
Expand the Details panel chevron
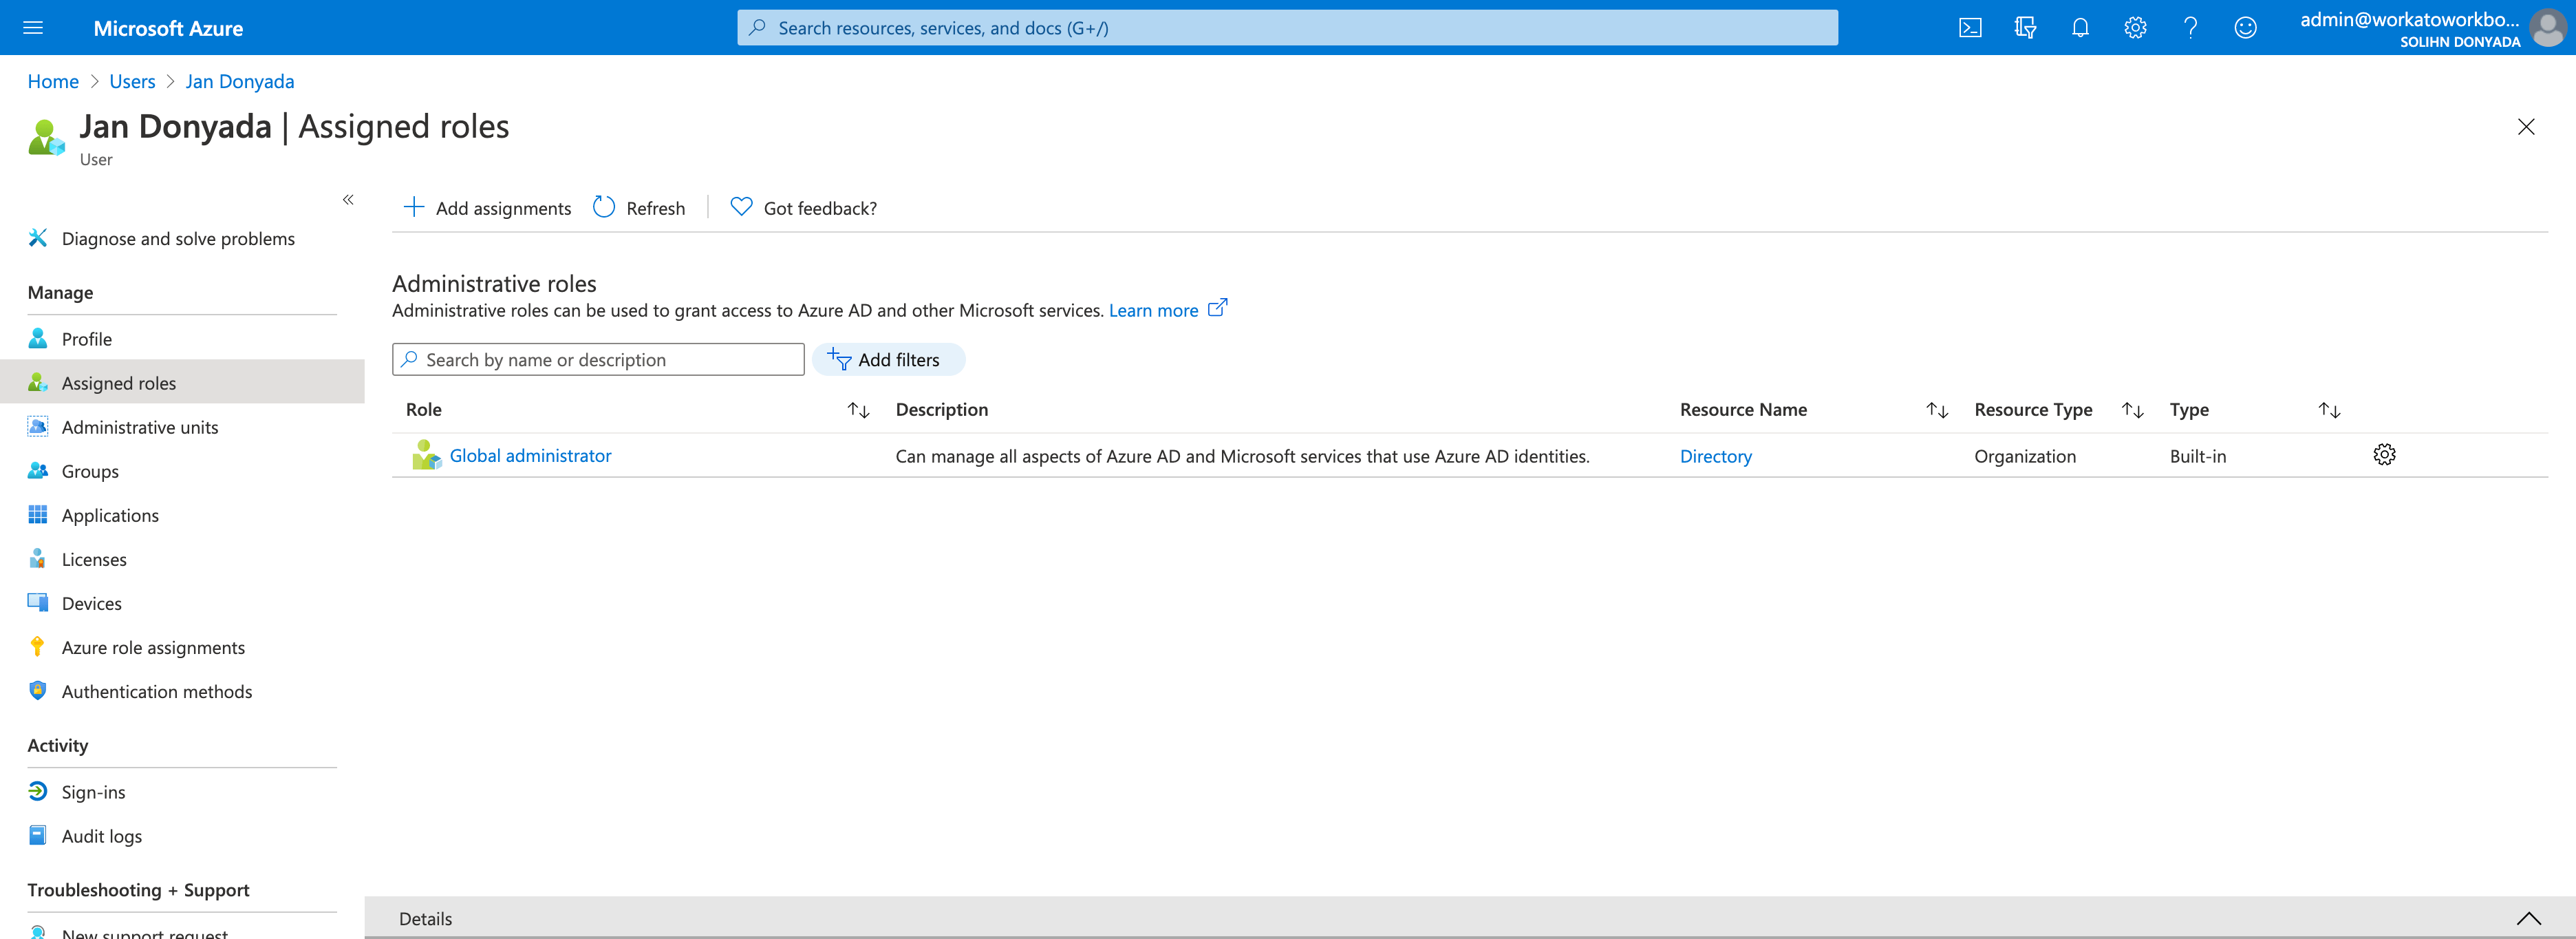coord(2528,918)
